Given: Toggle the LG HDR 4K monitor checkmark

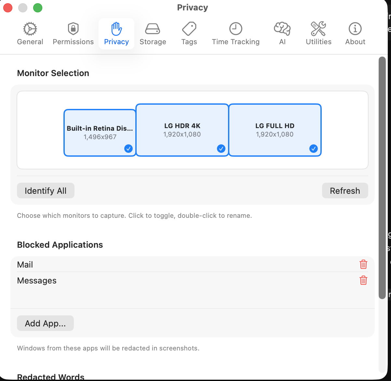Looking at the screenshot, I should (221, 149).
